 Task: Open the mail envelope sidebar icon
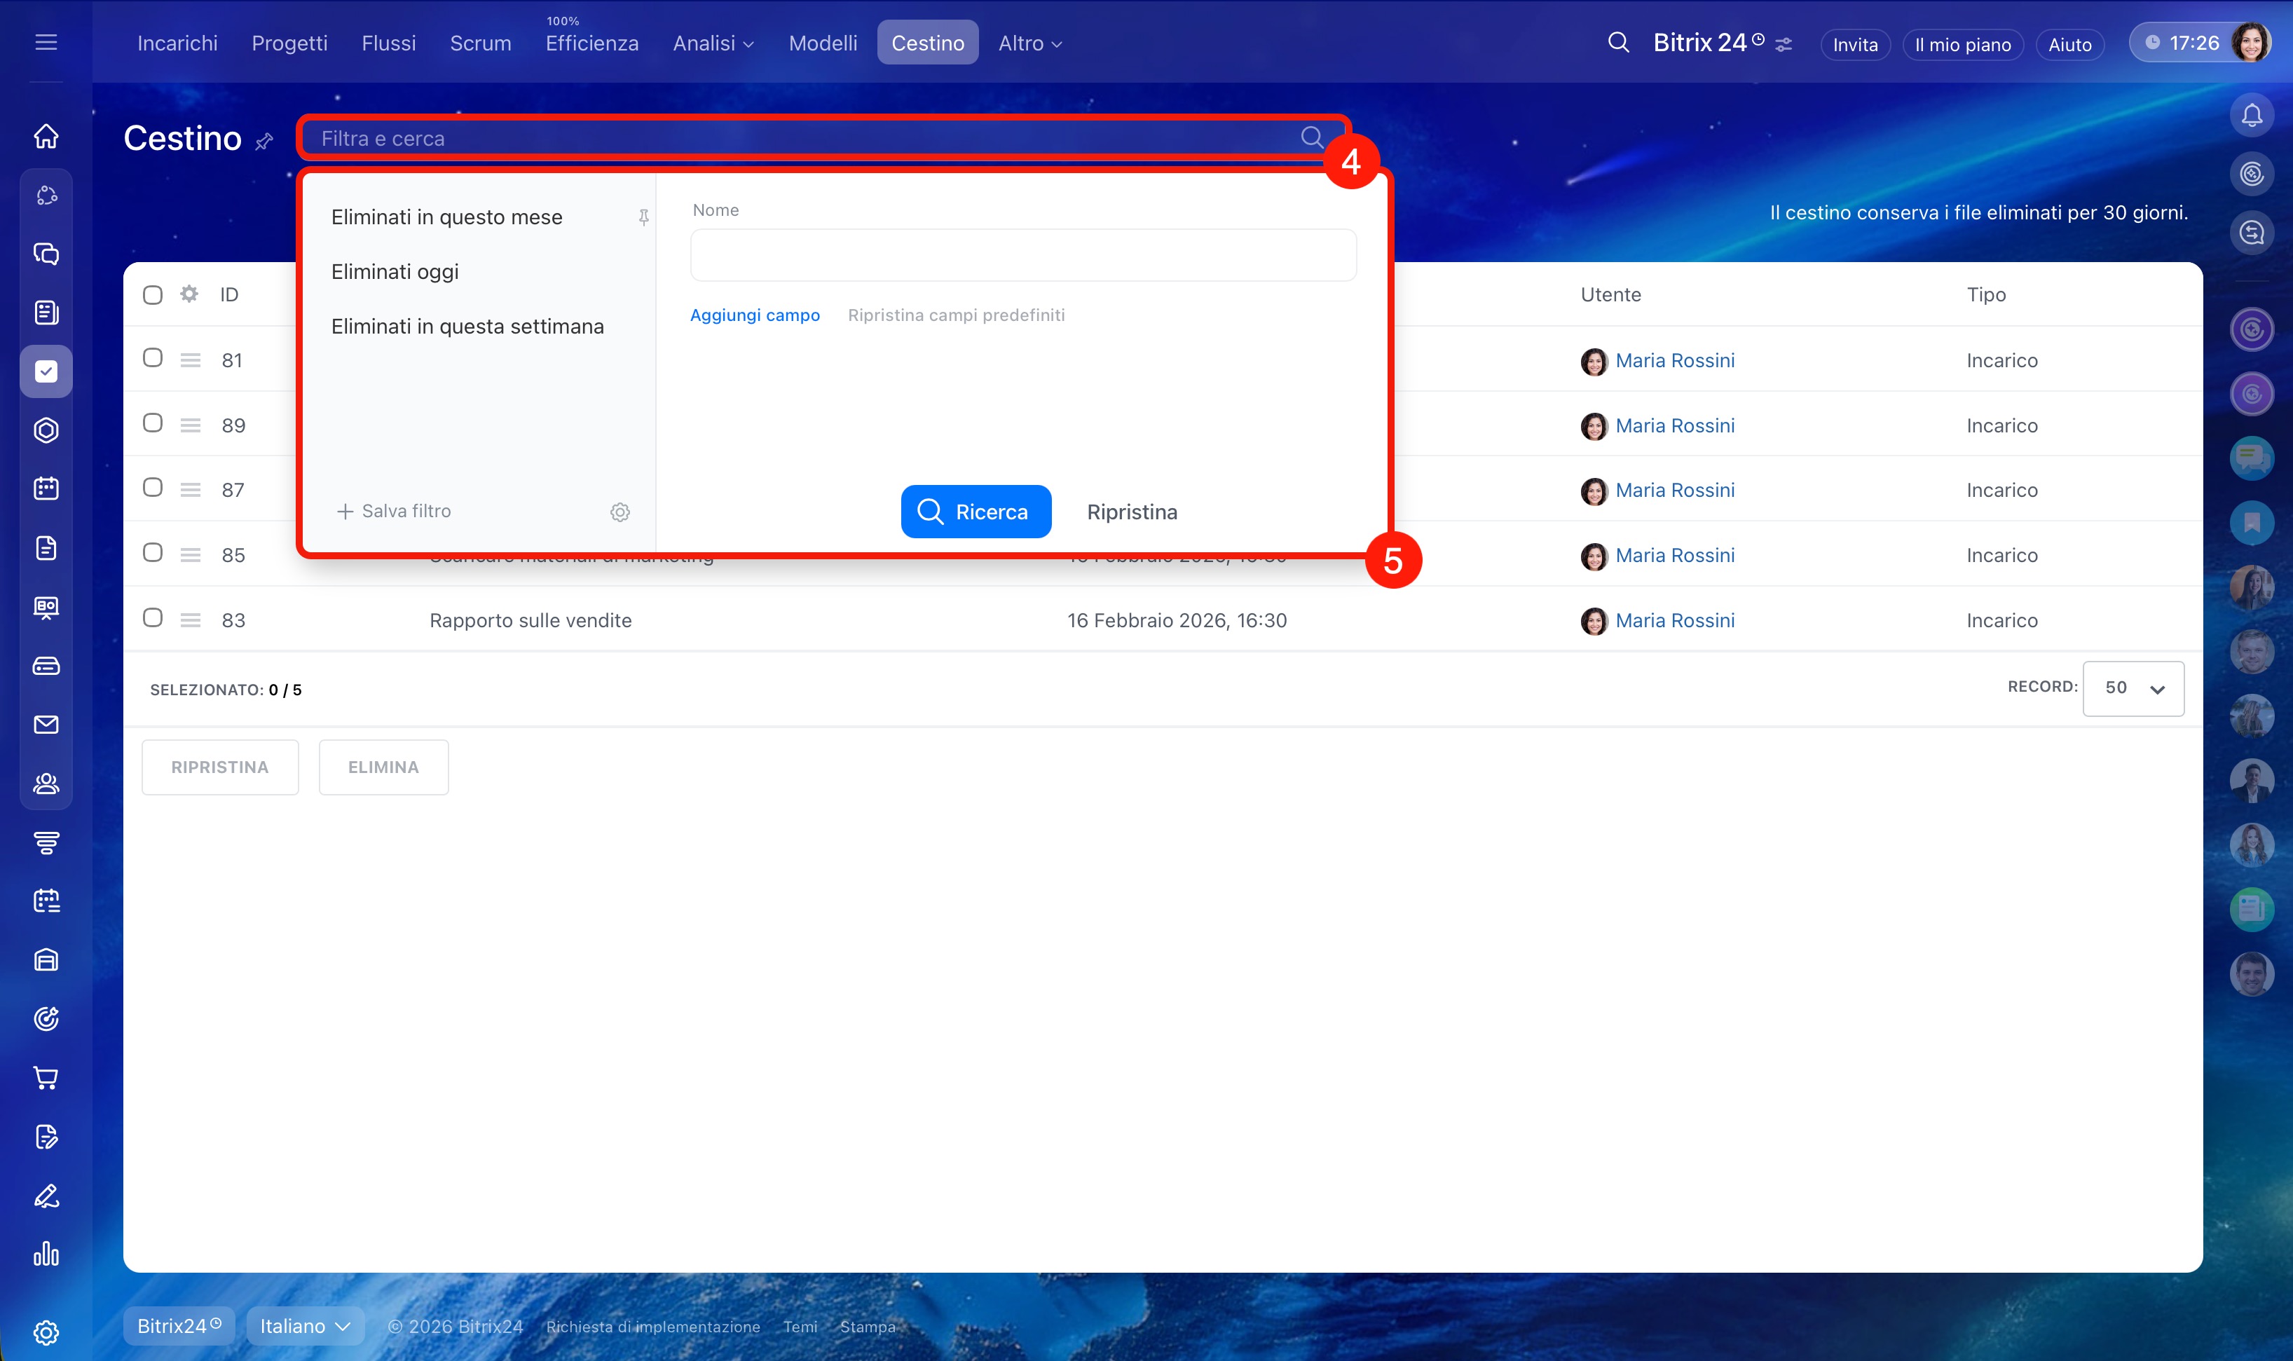pyautogui.click(x=46, y=725)
